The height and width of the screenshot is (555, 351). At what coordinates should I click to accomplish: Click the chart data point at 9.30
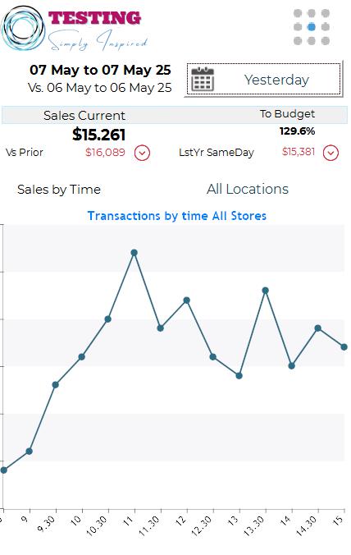(x=56, y=385)
